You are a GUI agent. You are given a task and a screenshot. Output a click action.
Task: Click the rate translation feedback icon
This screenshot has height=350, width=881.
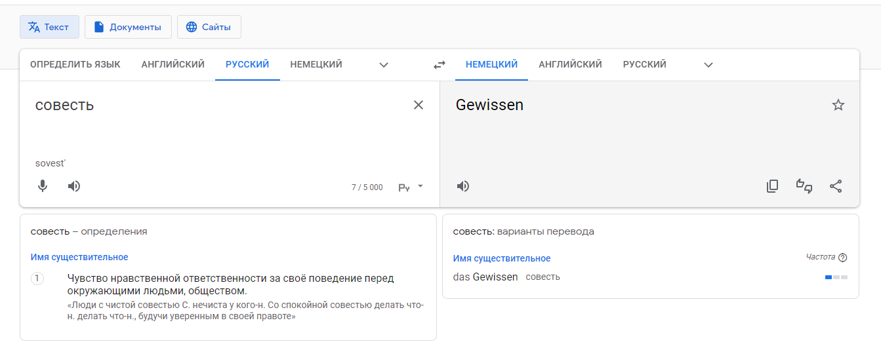[804, 186]
